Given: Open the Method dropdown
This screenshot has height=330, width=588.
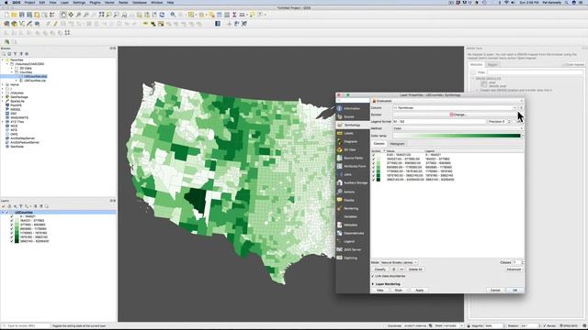Looking at the screenshot, I should pyautogui.click(x=458, y=128).
